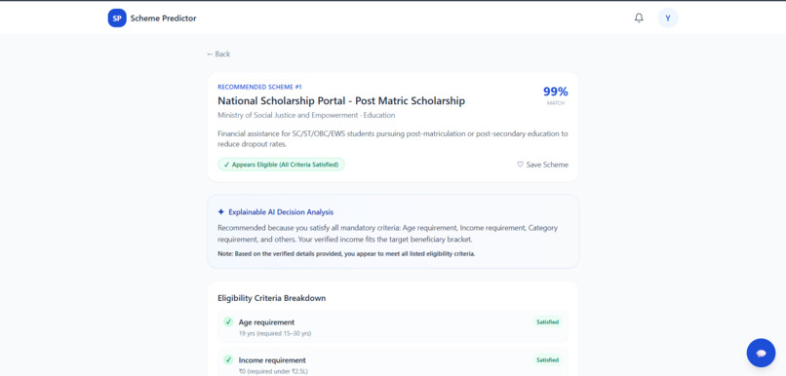This screenshot has width=786, height=376.
Task: Click the Satisfied badge for Age requirement
Action: pos(547,321)
